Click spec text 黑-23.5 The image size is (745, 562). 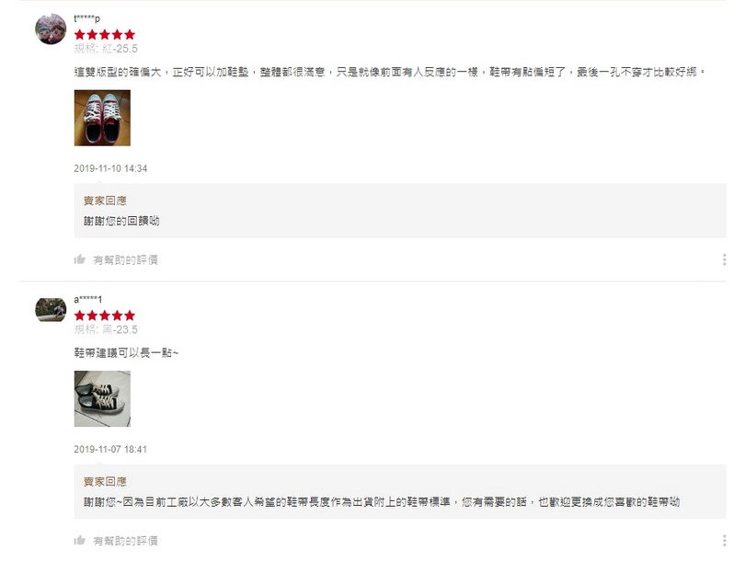tap(120, 329)
